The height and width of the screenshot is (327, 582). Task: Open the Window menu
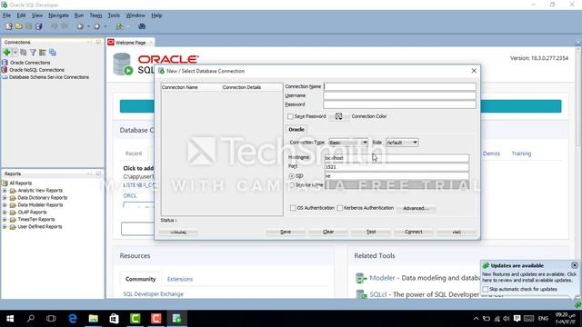coord(135,15)
